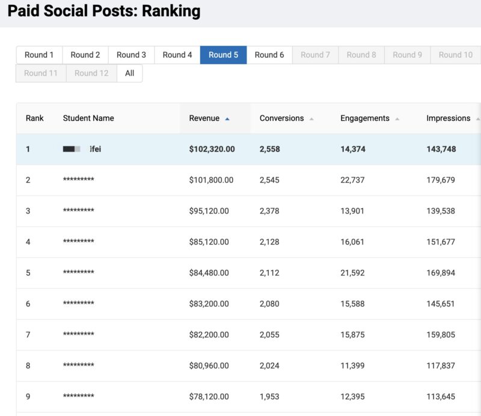Click the active Round 5 tab
Viewport: 481px width, 416px height.
click(x=223, y=55)
